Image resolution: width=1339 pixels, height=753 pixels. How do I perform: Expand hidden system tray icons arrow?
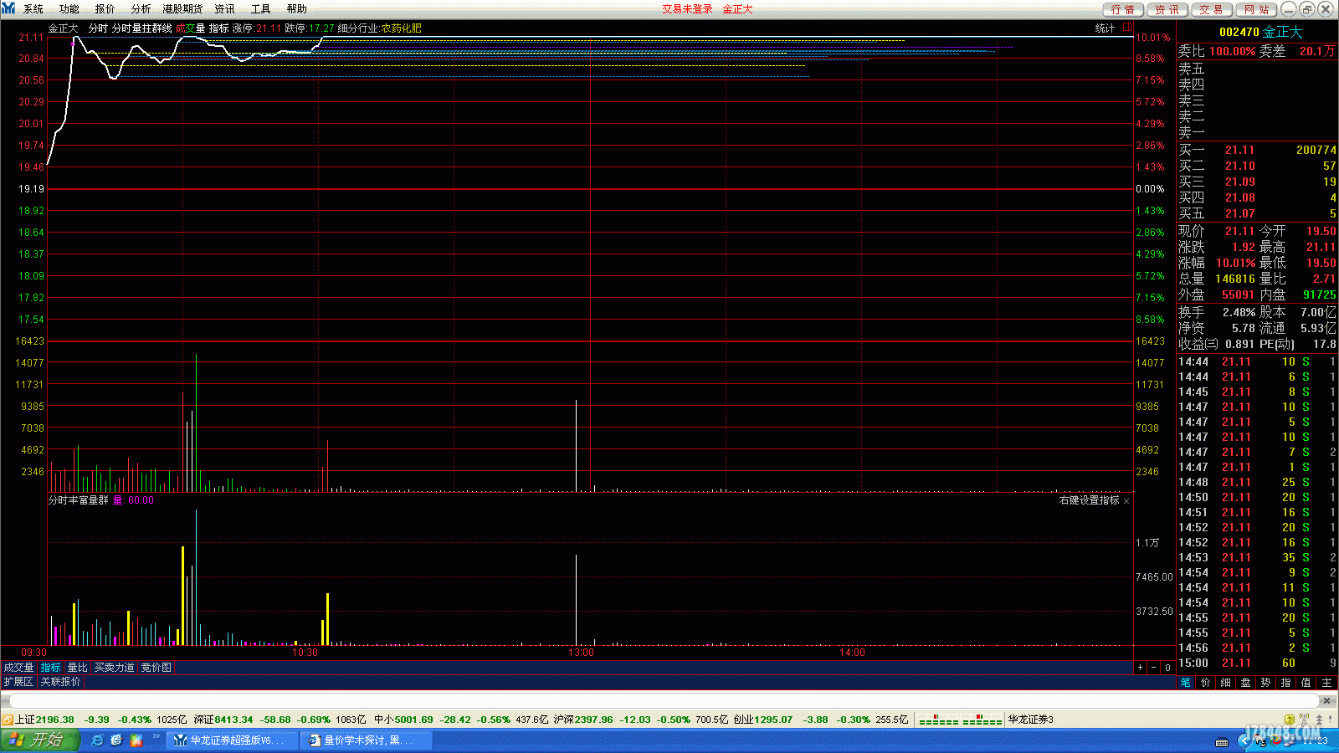tap(1244, 740)
